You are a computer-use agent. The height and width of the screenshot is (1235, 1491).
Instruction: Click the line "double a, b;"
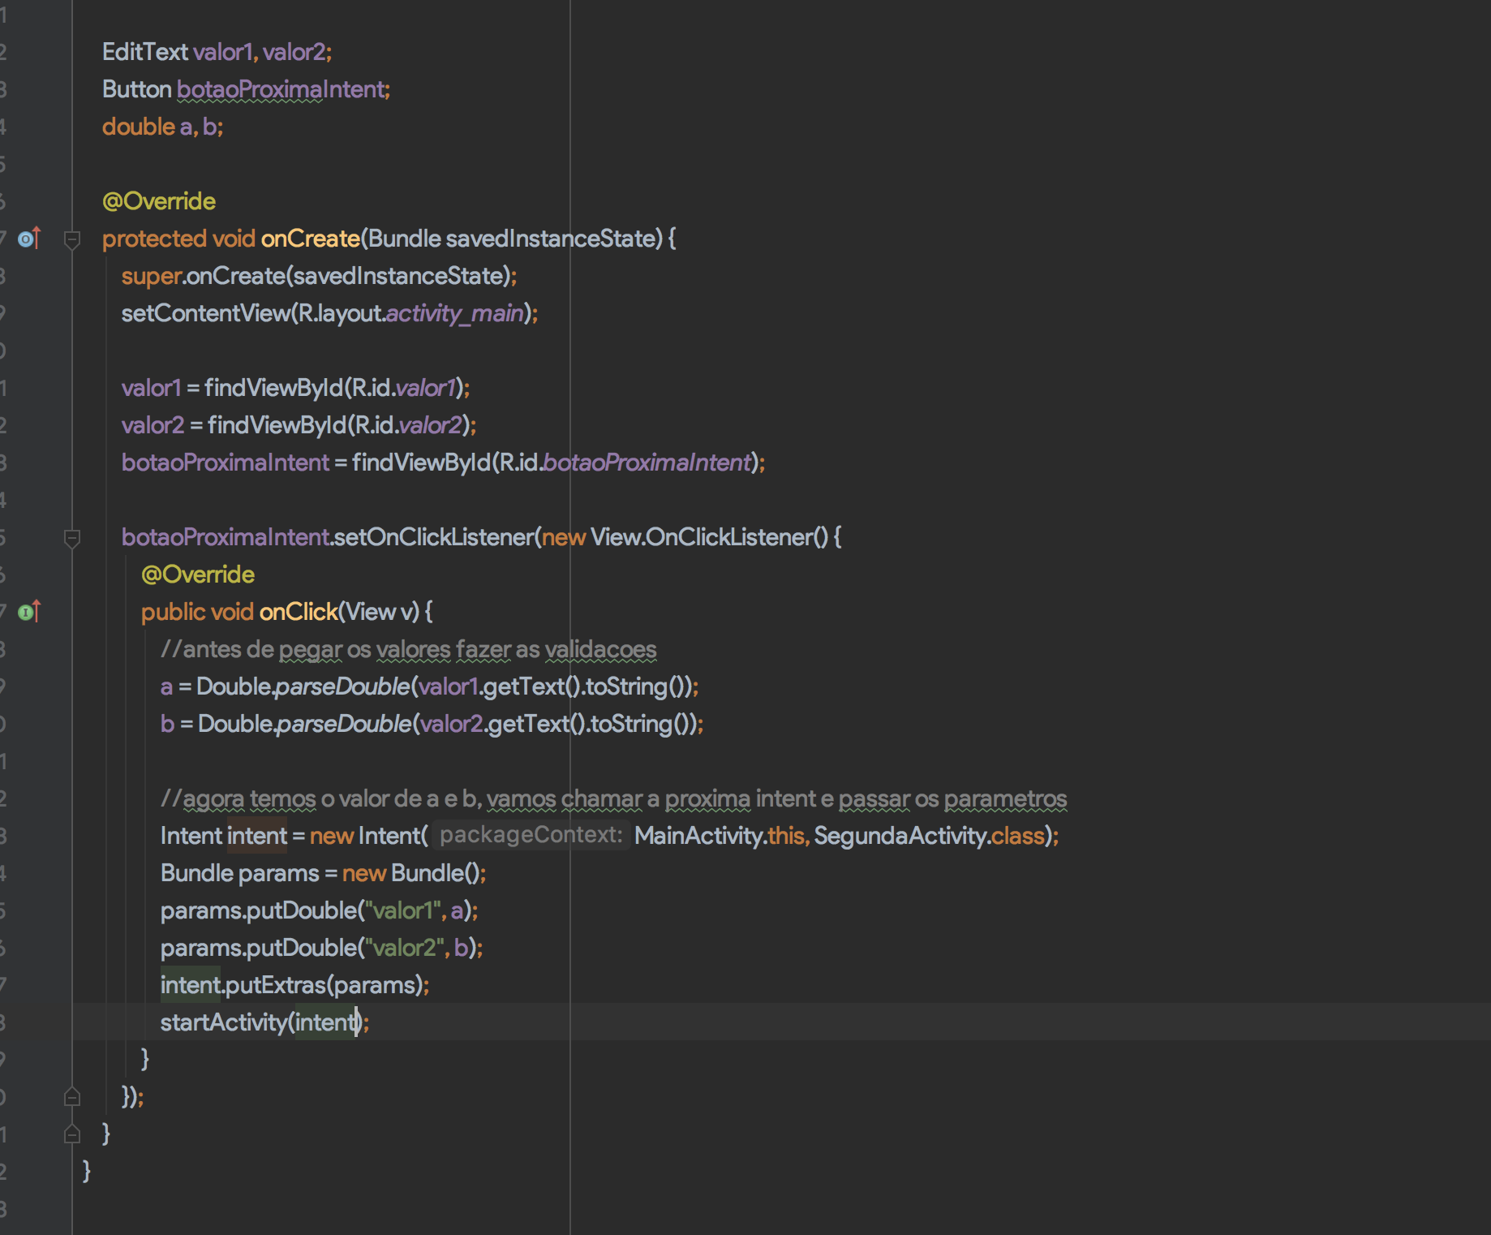[x=162, y=127]
